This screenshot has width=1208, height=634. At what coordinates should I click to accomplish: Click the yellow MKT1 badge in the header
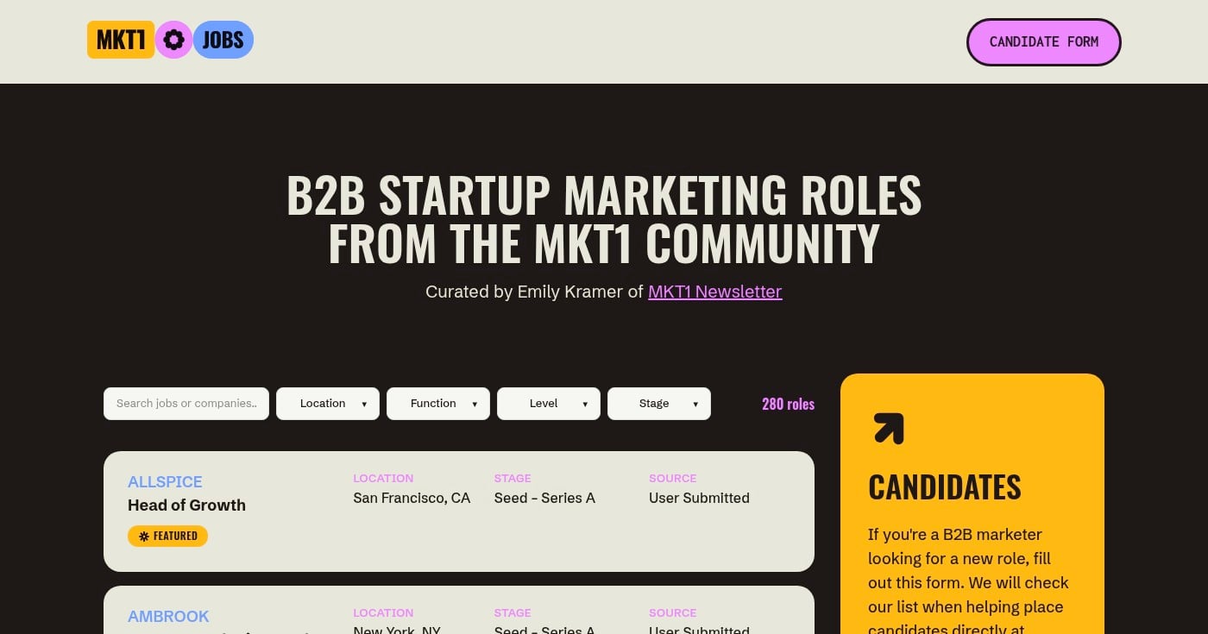(x=120, y=39)
